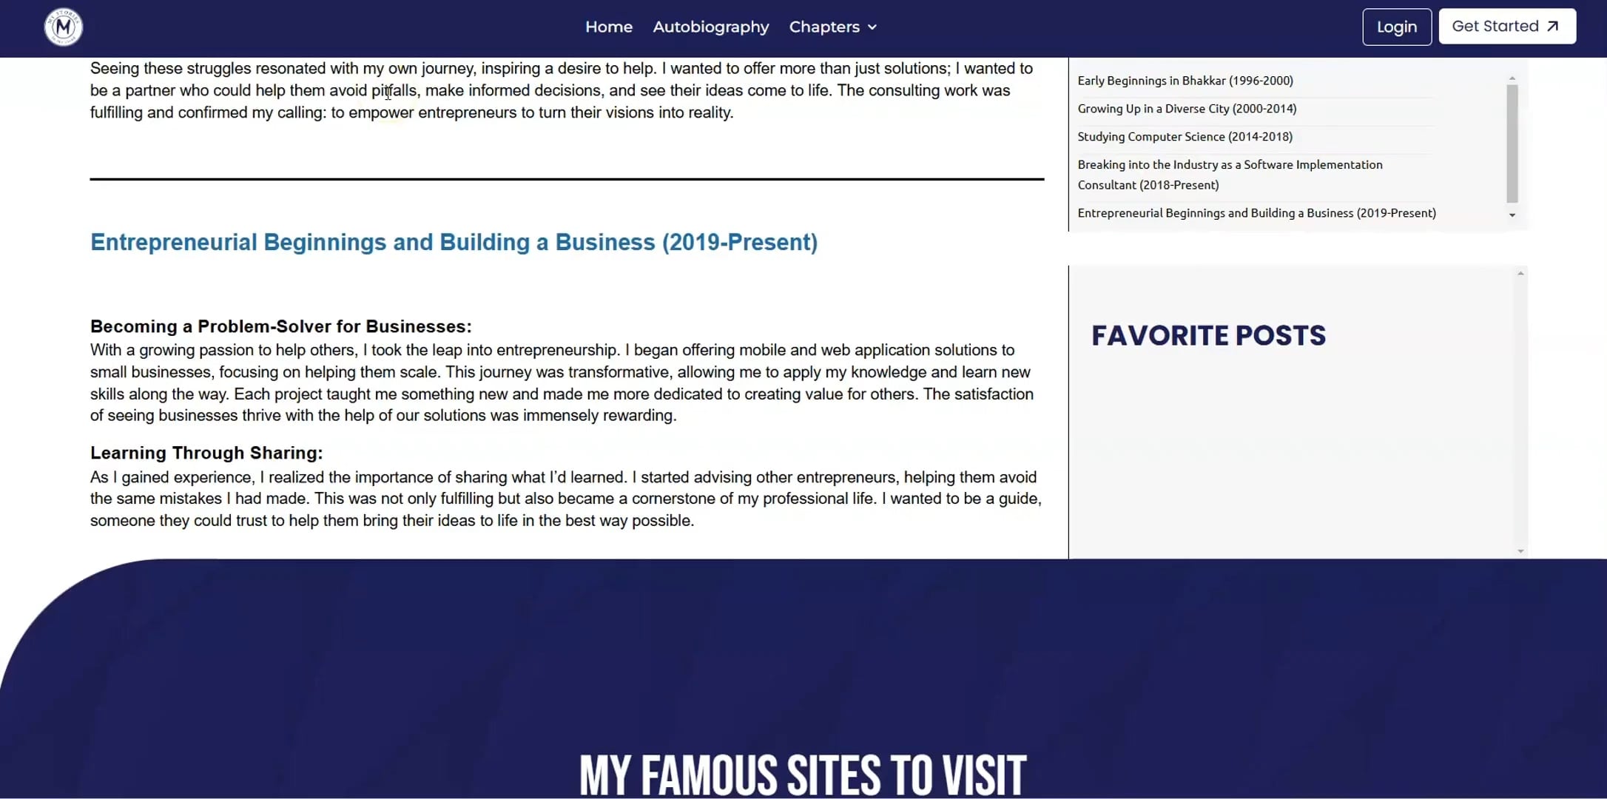Image resolution: width=1607 pixels, height=799 pixels.
Task: Click Studying Computer Science chapter item
Action: coord(1185,135)
